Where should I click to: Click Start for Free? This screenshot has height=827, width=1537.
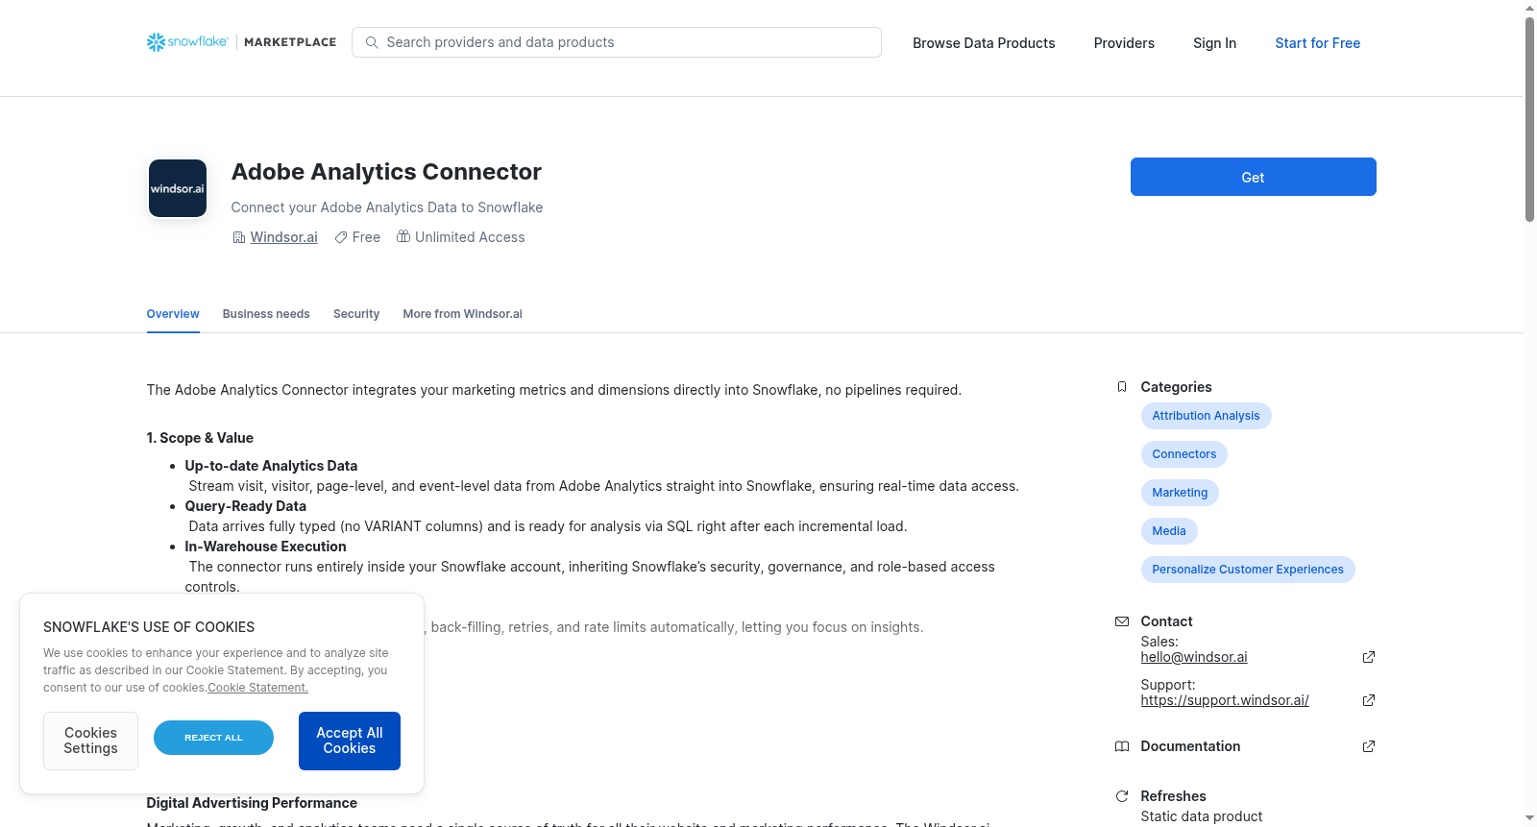tap(1317, 43)
